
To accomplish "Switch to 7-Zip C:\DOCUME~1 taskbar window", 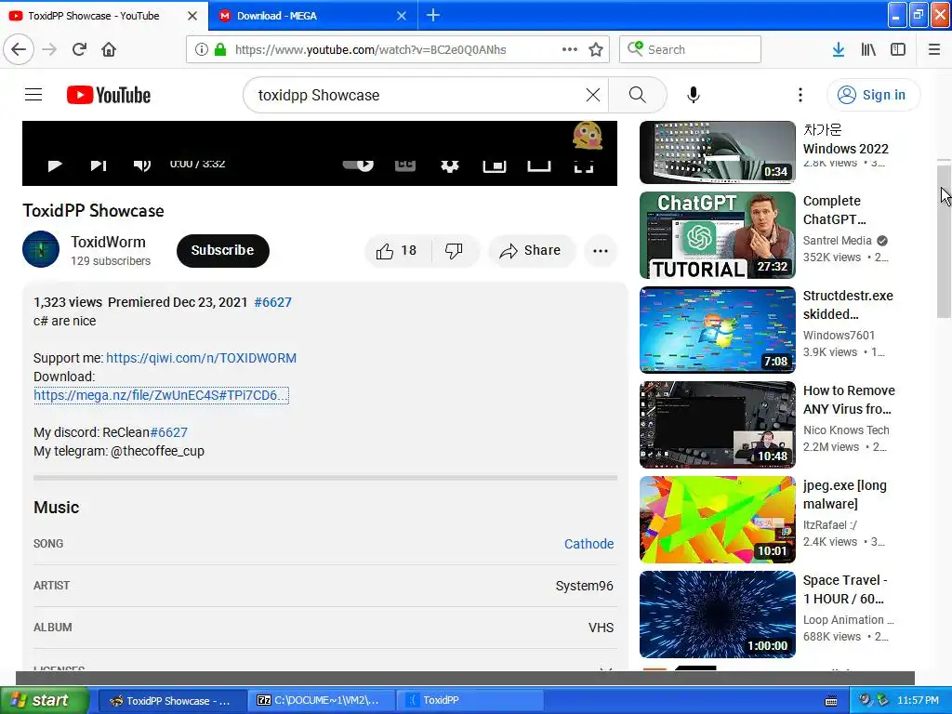I will (321, 701).
